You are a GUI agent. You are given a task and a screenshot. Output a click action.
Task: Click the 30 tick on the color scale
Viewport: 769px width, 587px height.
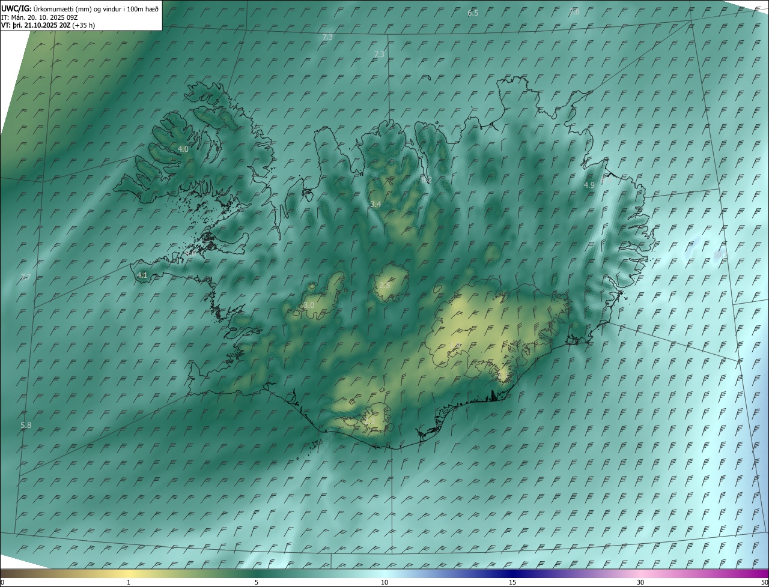[x=640, y=583]
